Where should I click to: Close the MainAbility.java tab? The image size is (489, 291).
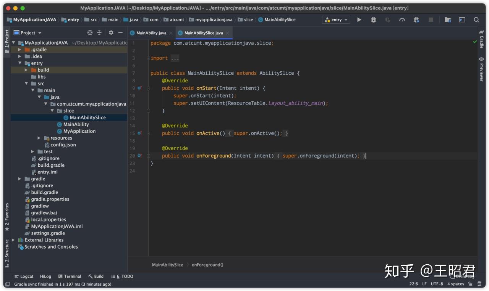tap(171, 33)
